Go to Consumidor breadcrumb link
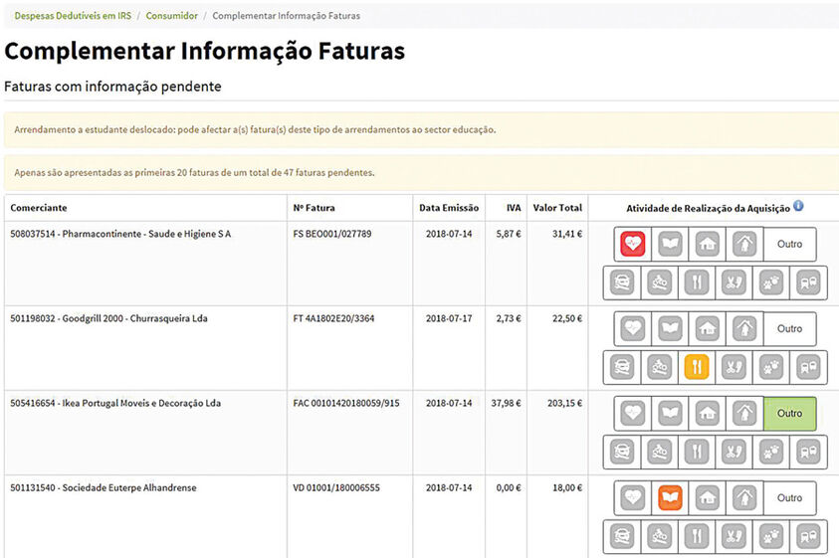This screenshot has height=558, width=839. click(171, 16)
